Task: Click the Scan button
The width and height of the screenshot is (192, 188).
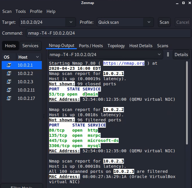Action: [164, 22]
